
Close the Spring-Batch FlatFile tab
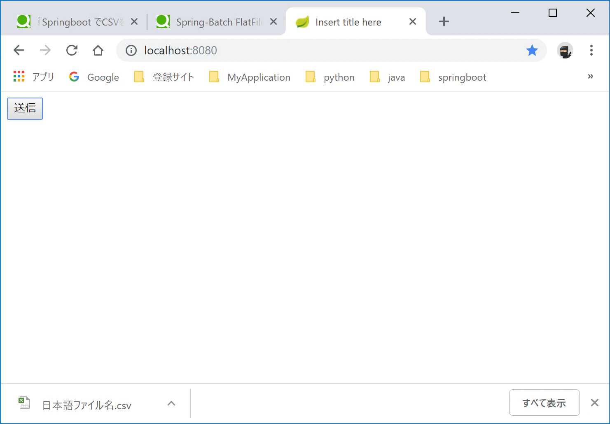[273, 21]
